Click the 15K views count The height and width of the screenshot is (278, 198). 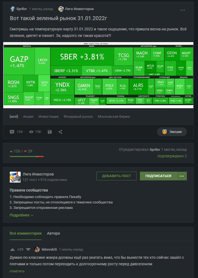[38, 132]
